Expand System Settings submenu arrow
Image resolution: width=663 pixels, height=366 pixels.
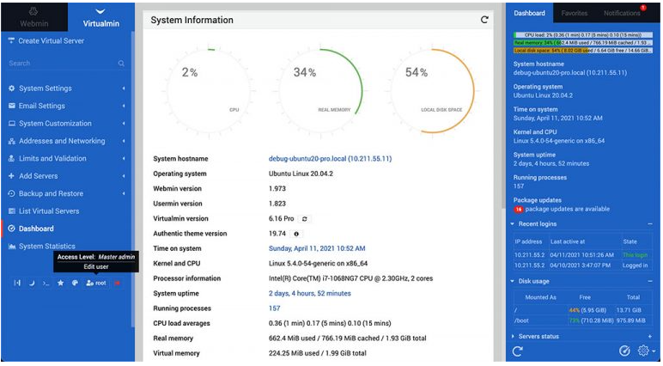(124, 88)
